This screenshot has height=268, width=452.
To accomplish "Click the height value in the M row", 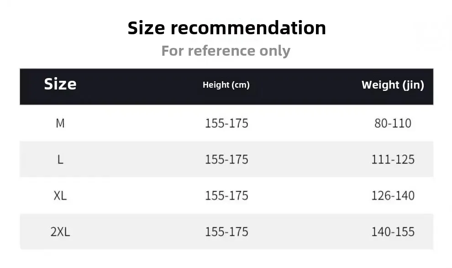I will pyautogui.click(x=226, y=123).
